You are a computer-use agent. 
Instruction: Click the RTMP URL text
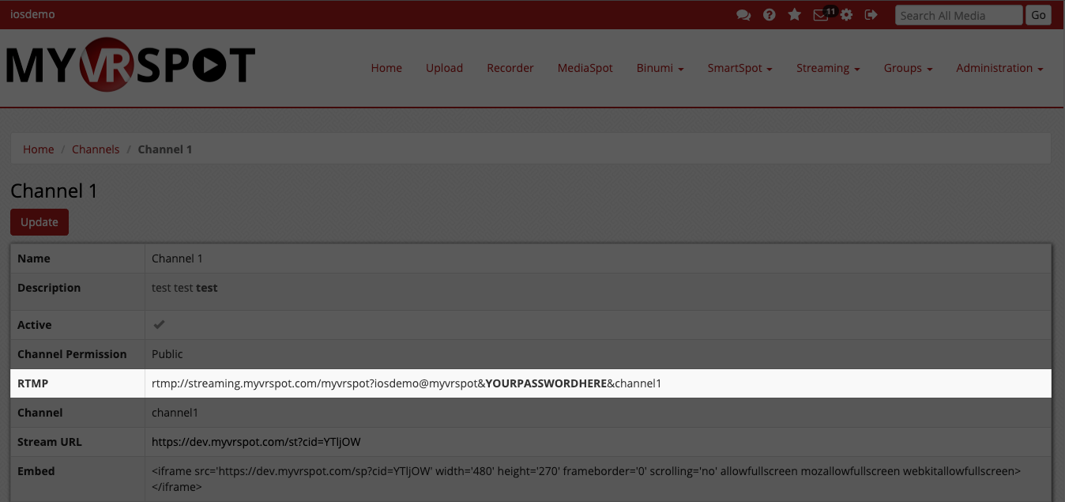click(406, 383)
